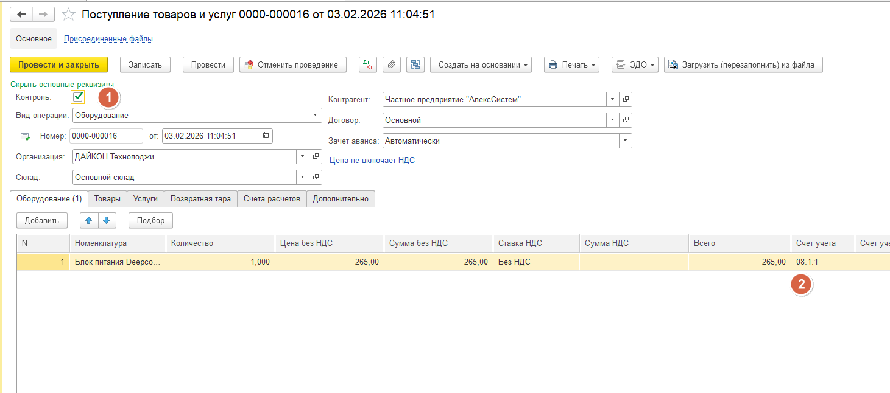Image resolution: width=890 pixels, height=393 pixels.
Task: Switch to the Товары tab
Action: click(x=107, y=199)
